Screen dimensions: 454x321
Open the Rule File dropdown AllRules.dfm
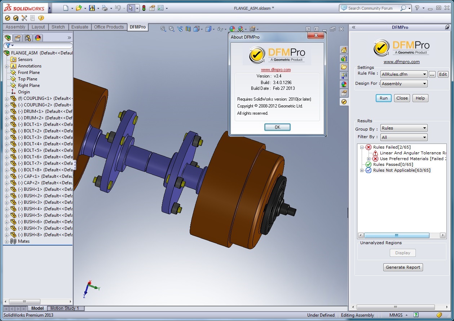(x=404, y=74)
